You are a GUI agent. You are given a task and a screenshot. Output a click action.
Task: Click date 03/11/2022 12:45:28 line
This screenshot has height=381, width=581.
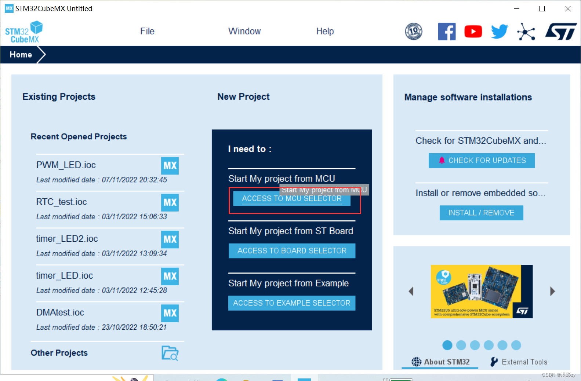coord(102,290)
